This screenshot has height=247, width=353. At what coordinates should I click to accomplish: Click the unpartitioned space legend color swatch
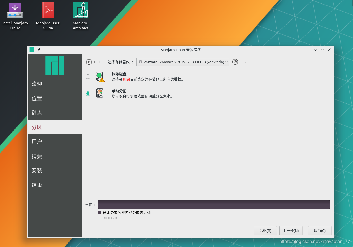point(99,213)
